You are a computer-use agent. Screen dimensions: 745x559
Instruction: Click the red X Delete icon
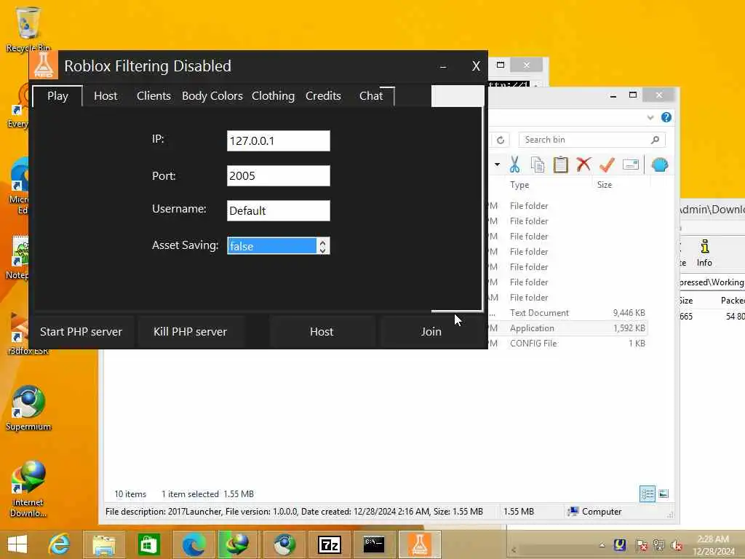pyautogui.click(x=583, y=164)
